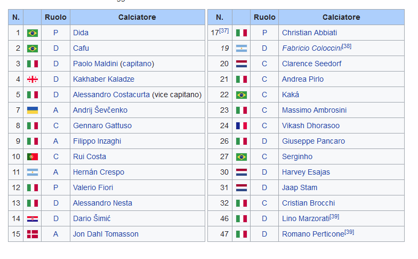Image resolution: width=418 pixels, height=259 pixels.
Task: Click the Brazil flag next to Dida
Action: coord(32,33)
